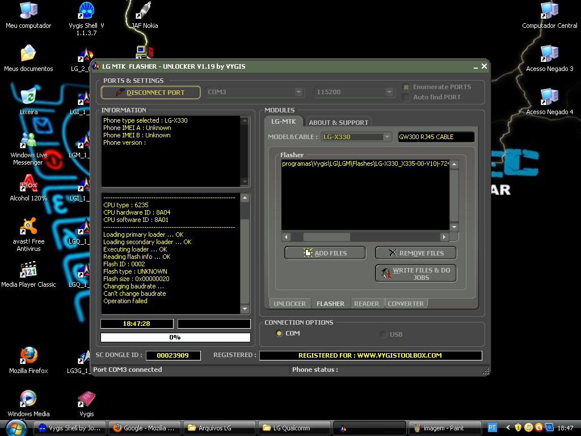
Task: Launch Windows Live Messenger shortcut
Action: click(x=28, y=148)
